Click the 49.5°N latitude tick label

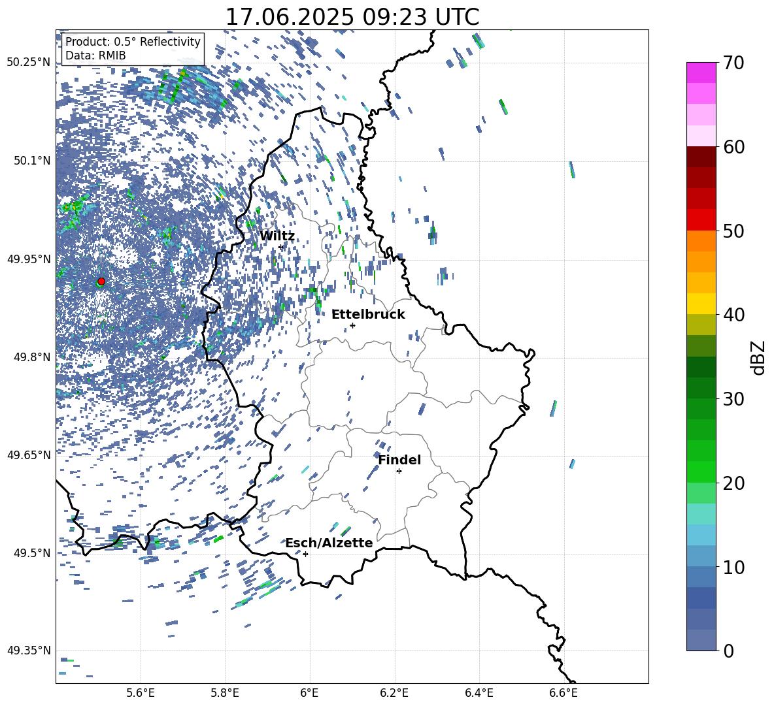pyautogui.click(x=33, y=553)
